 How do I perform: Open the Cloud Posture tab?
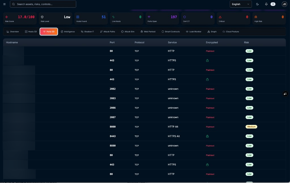point(231,32)
